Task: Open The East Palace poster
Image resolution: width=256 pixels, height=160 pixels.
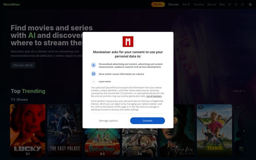Action: click(x=65, y=130)
